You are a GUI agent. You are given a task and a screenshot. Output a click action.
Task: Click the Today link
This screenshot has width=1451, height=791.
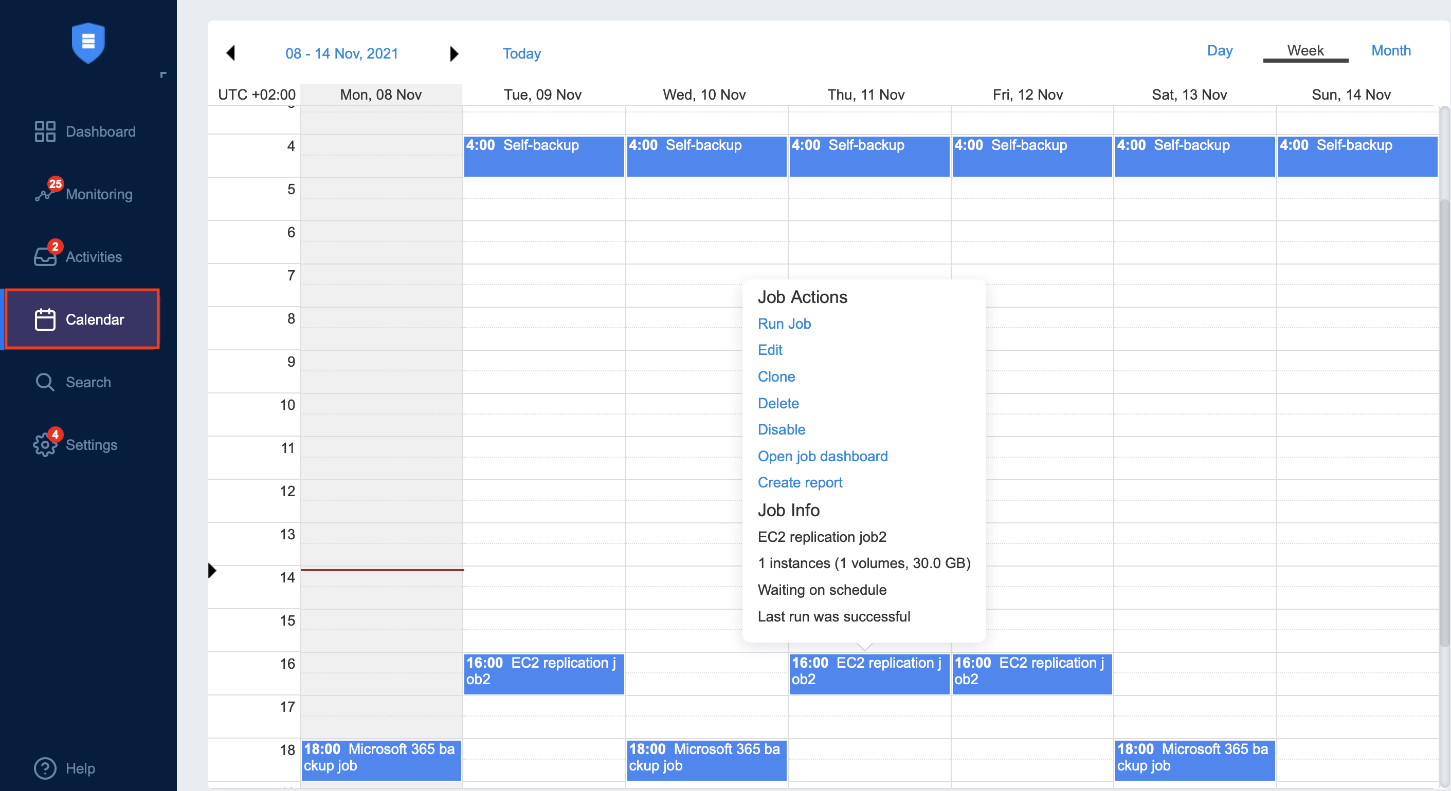tap(521, 53)
